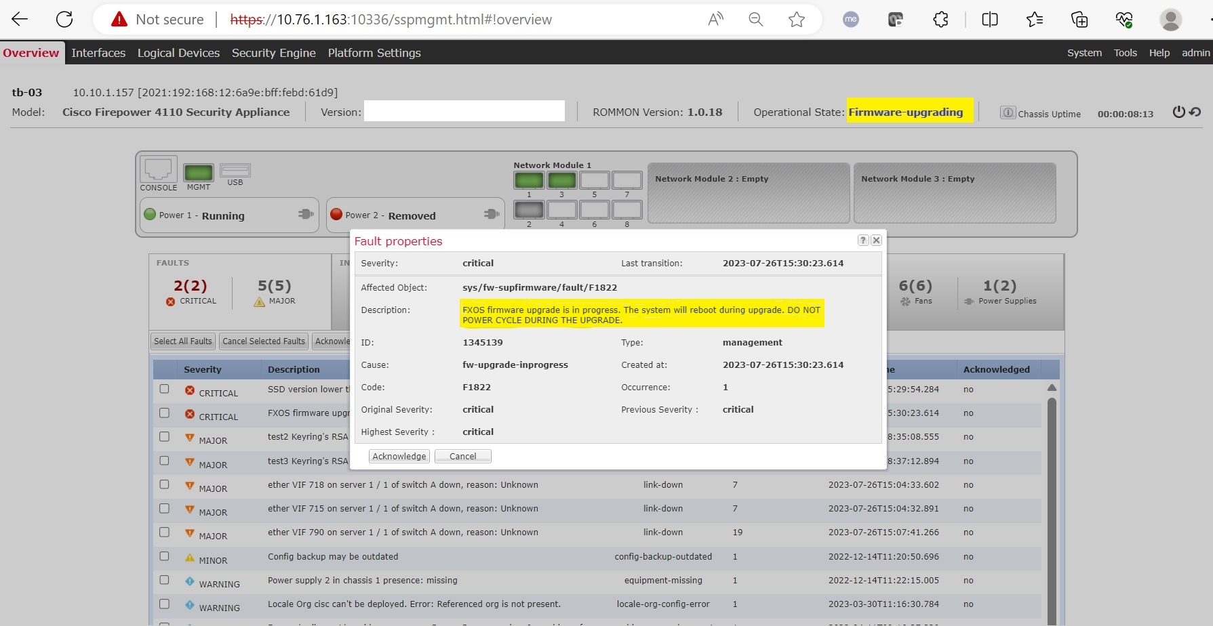This screenshot has height=626, width=1213.
Task: Switch to the Interfaces tab
Action: tap(98, 53)
